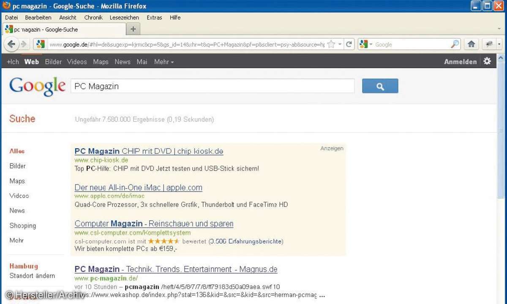Click the Anmelden sign-in link
507x304 pixels.
(460, 62)
